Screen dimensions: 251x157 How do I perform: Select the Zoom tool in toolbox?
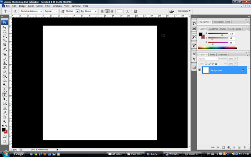coord(4,121)
